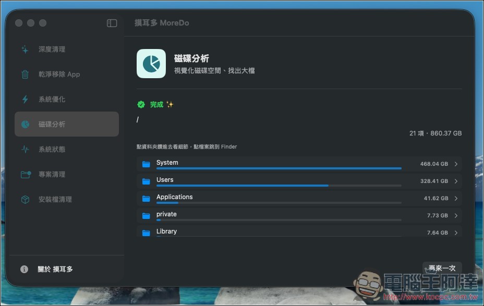Expand private row chevron
Screen dimensions: 484x306
(x=456, y=216)
